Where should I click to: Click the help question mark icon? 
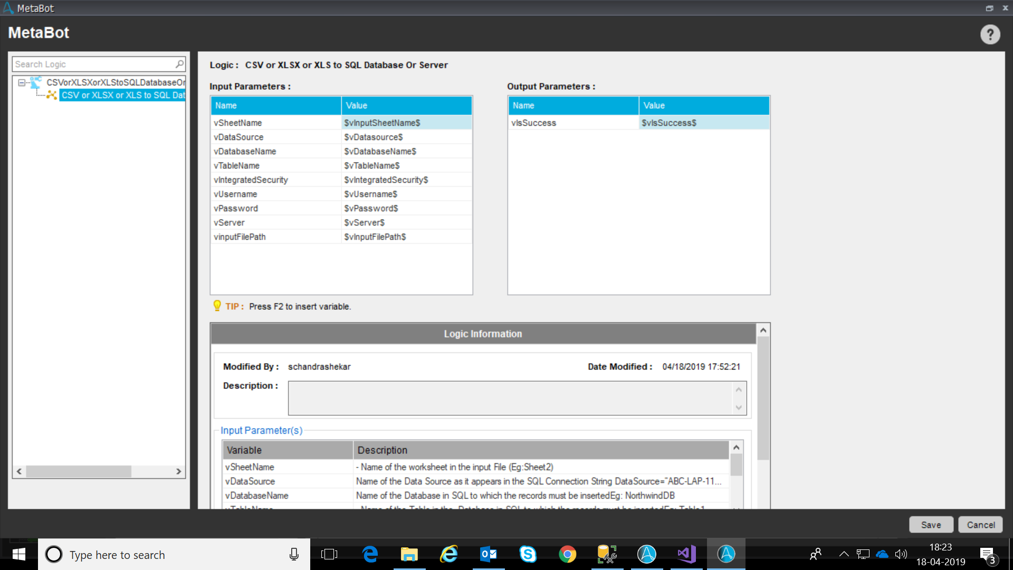tap(990, 35)
